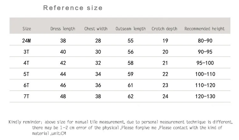Click the 6T chest width value 36
The width and height of the screenshot is (239, 140).
pyautogui.click(x=98, y=85)
